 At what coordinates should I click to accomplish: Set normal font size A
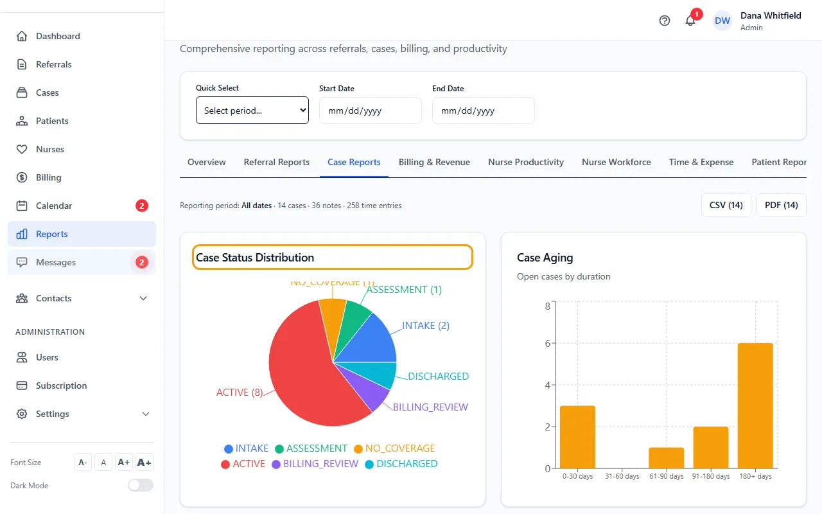(103, 462)
